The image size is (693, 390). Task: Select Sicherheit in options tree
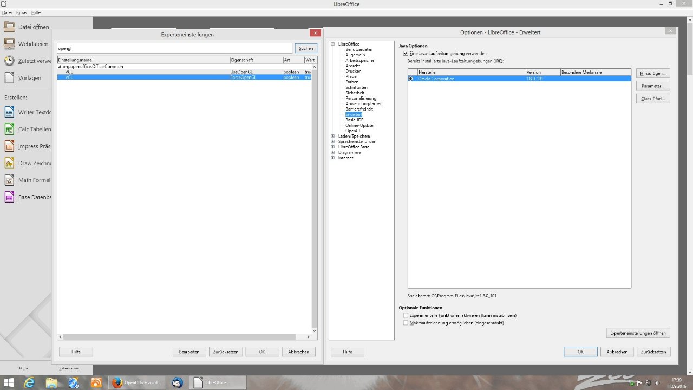(x=355, y=93)
